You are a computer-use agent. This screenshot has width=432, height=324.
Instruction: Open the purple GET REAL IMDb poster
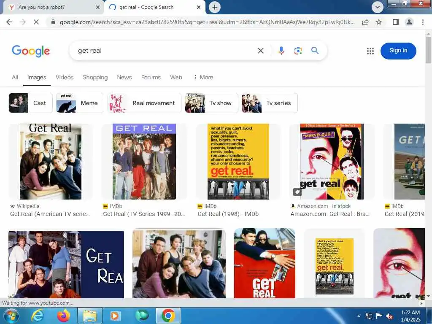tap(144, 162)
